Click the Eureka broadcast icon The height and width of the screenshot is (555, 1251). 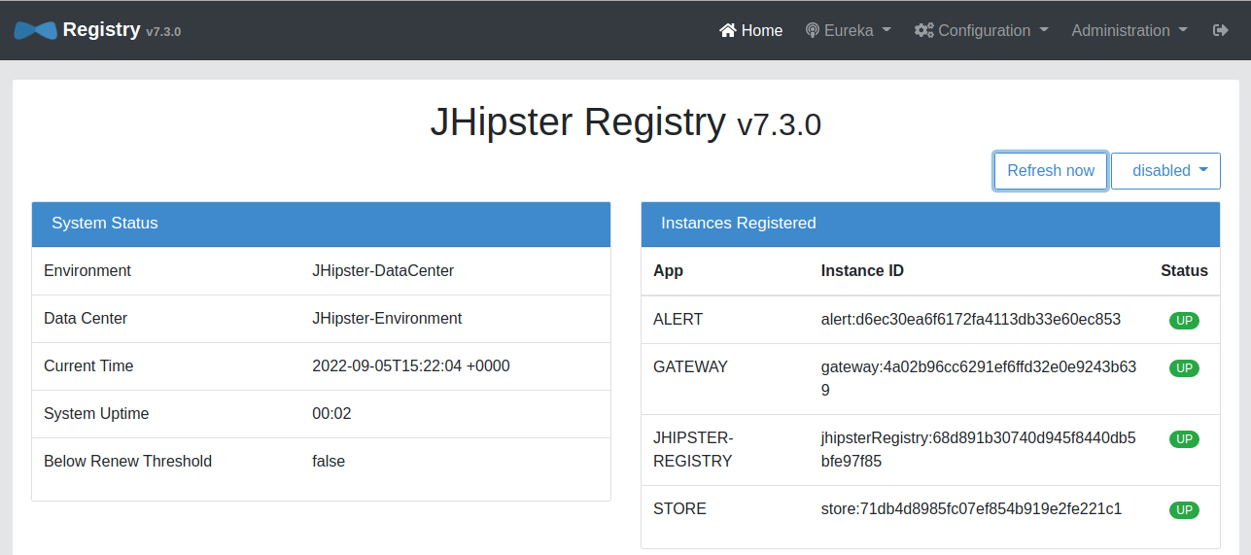pos(813,30)
